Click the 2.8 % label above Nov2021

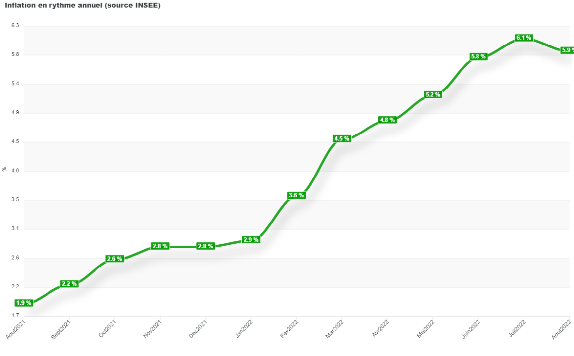(x=160, y=246)
